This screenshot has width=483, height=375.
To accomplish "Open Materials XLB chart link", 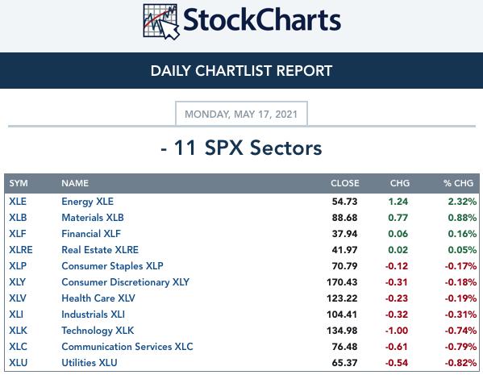I will point(93,218).
